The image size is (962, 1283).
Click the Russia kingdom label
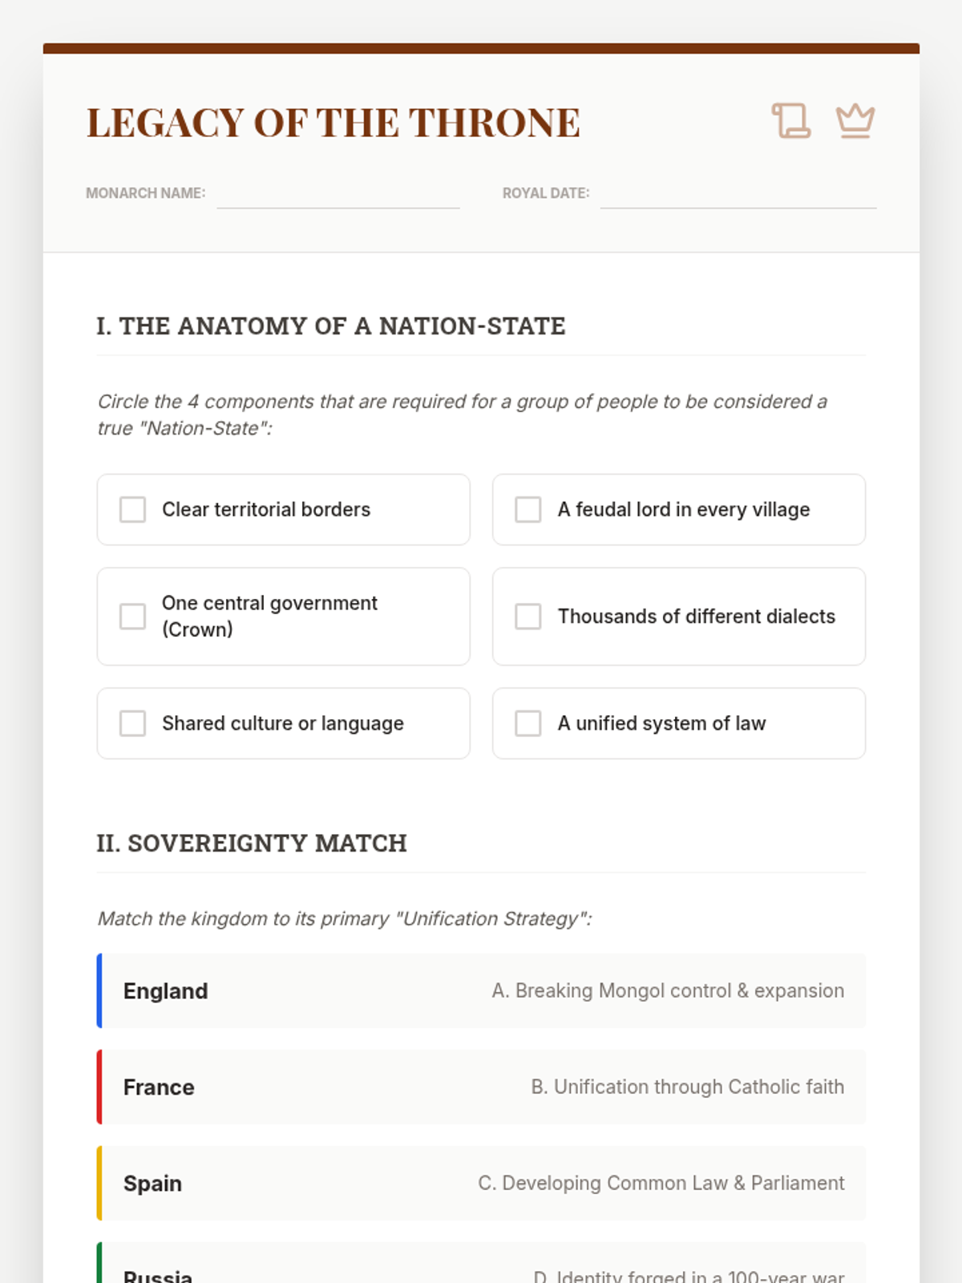[x=158, y=1275]
